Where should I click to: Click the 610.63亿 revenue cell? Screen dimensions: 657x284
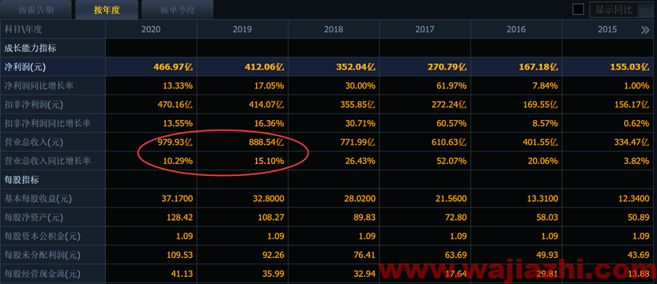425,142
